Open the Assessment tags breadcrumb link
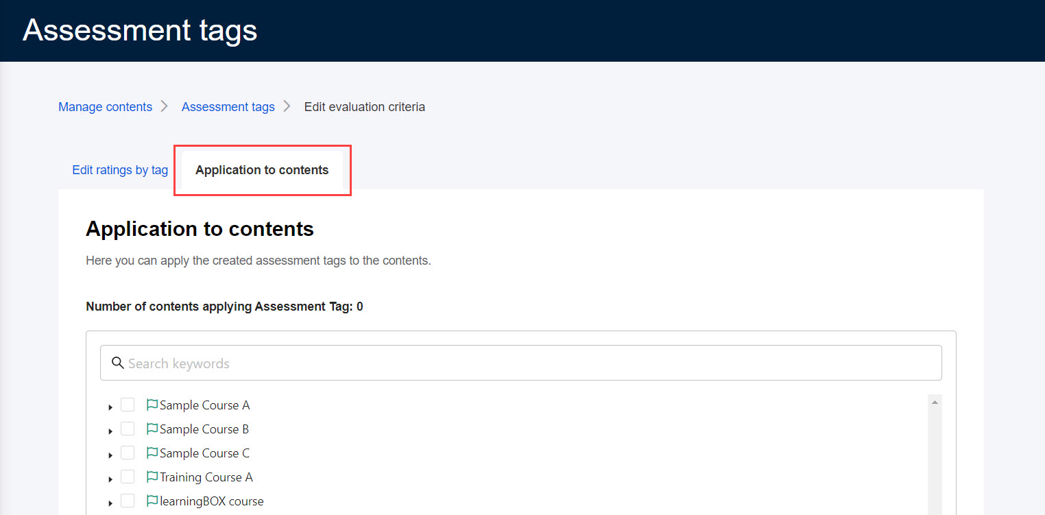The image size is (1045, 515). click(x=228, y=107)
